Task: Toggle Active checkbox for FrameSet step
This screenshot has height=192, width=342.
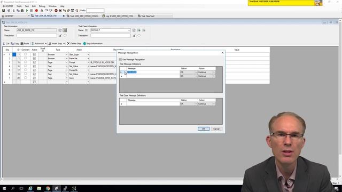Action: 34,59
